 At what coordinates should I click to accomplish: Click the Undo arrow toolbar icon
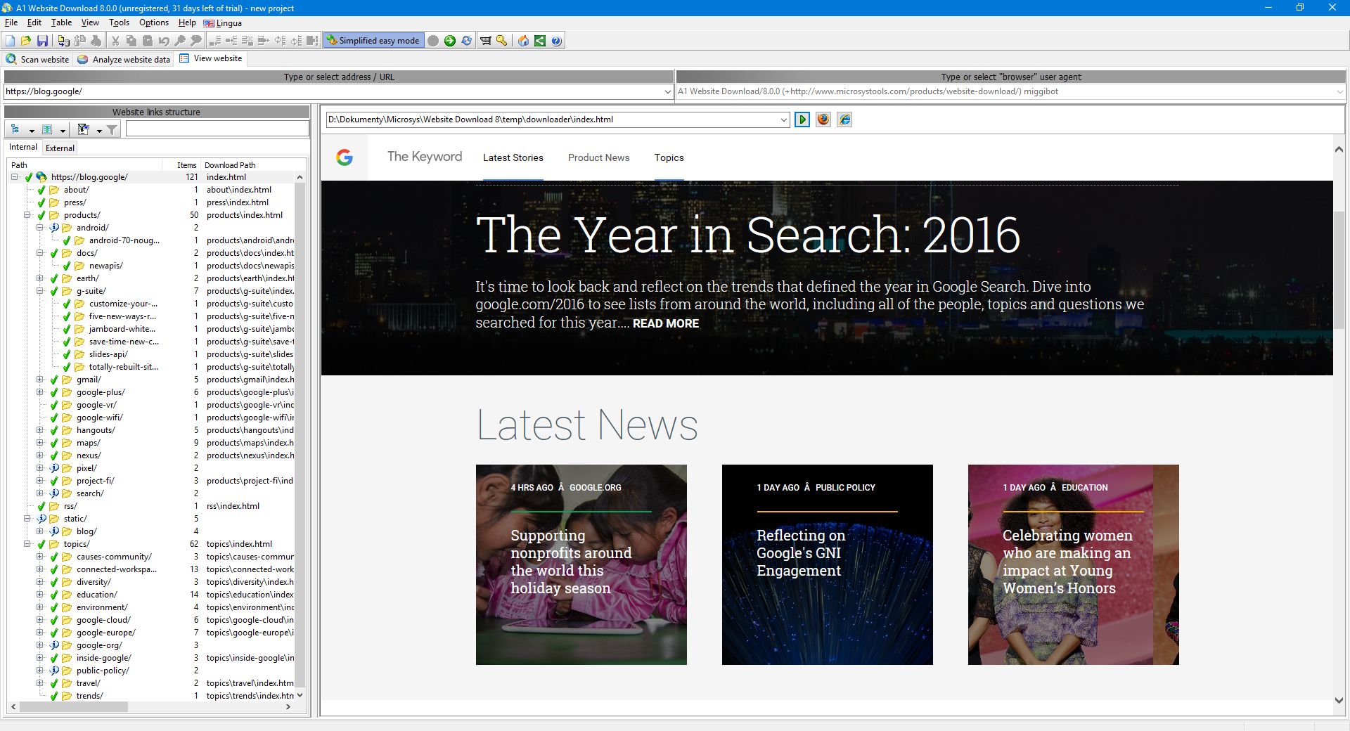tap(164, 41)
